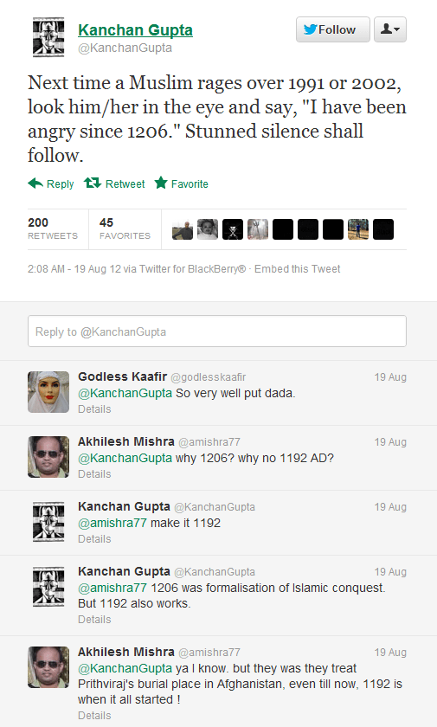Expand Details under 'make it 1192' reply

[94, 538]
